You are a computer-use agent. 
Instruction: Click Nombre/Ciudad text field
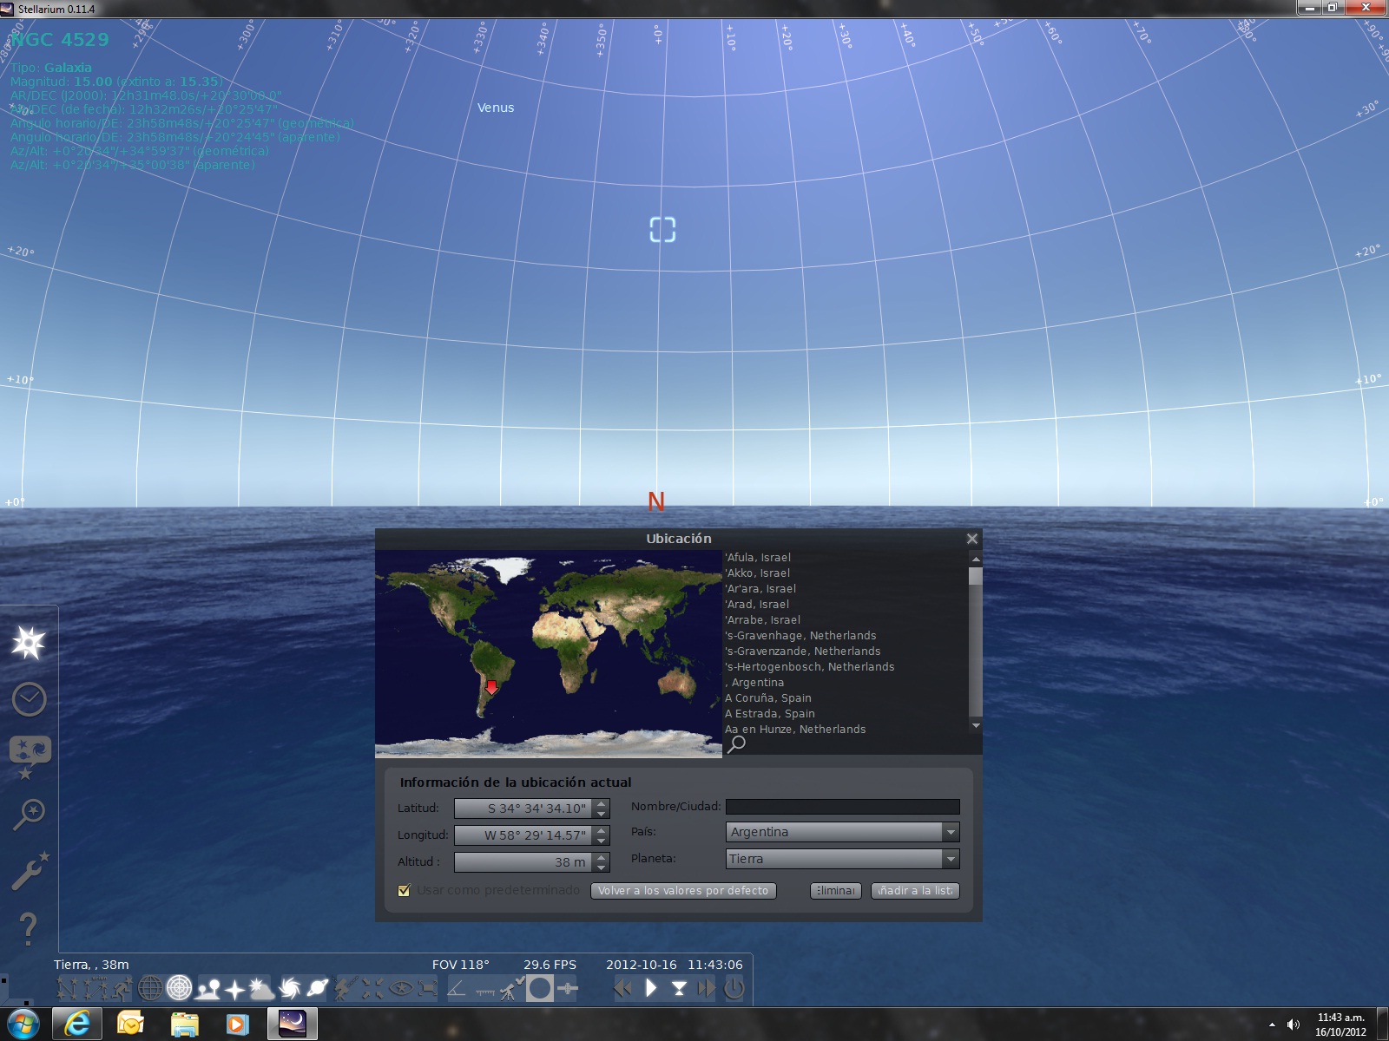click(x=842, y=807)
